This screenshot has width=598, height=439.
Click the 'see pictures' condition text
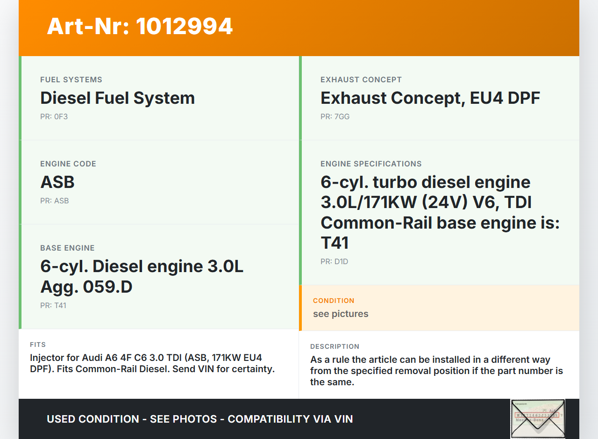coord(341,314)
